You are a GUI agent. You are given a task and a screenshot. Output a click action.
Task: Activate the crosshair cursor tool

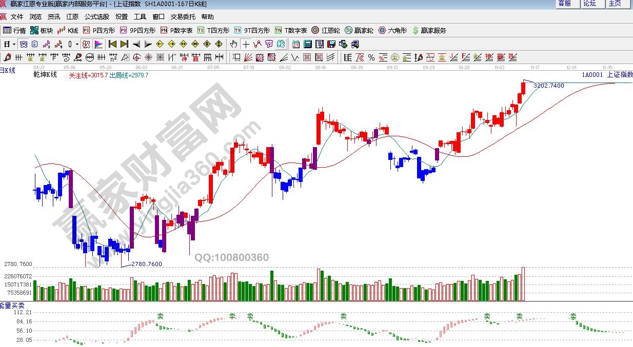[246, 44]
